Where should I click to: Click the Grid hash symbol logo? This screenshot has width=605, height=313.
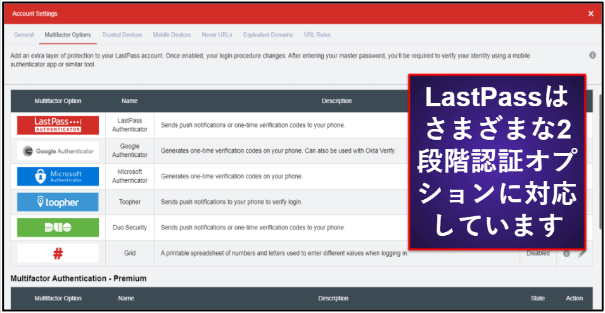tap(58, 254)
